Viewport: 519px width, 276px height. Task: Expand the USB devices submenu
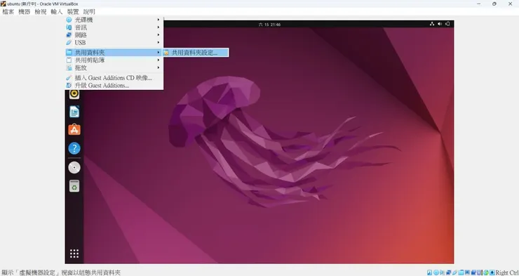click(x=114, y=42)
